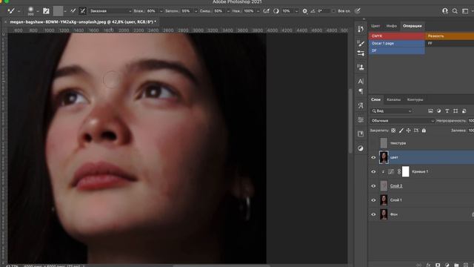This screenshot has height=267, width=474.
Task: Select the 'Операции' actions tab
Action: point(412,26)
